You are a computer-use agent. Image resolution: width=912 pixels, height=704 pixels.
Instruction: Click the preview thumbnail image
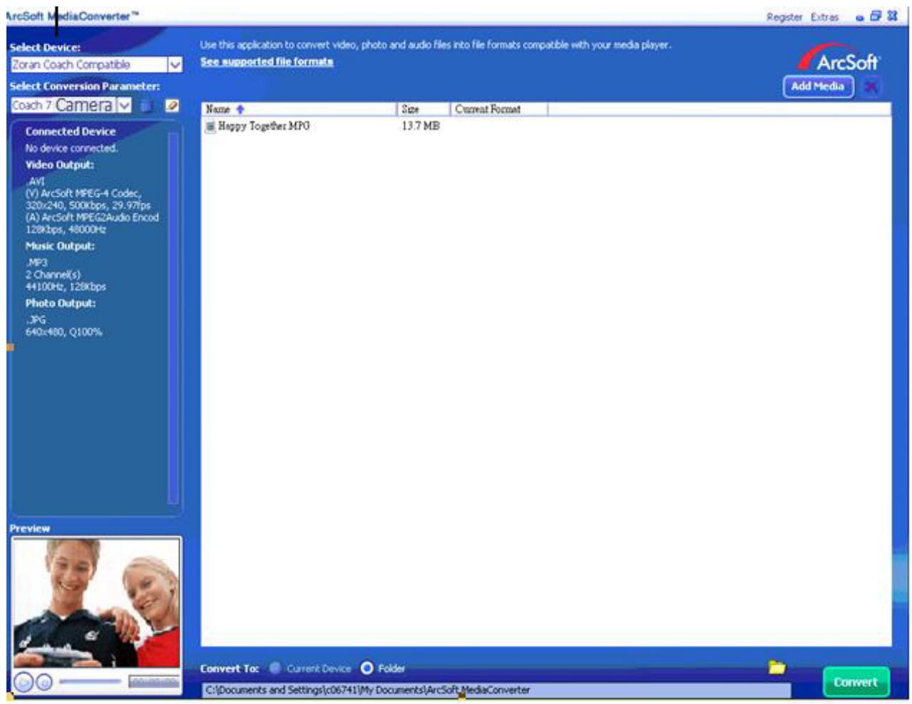coord(96,603)
